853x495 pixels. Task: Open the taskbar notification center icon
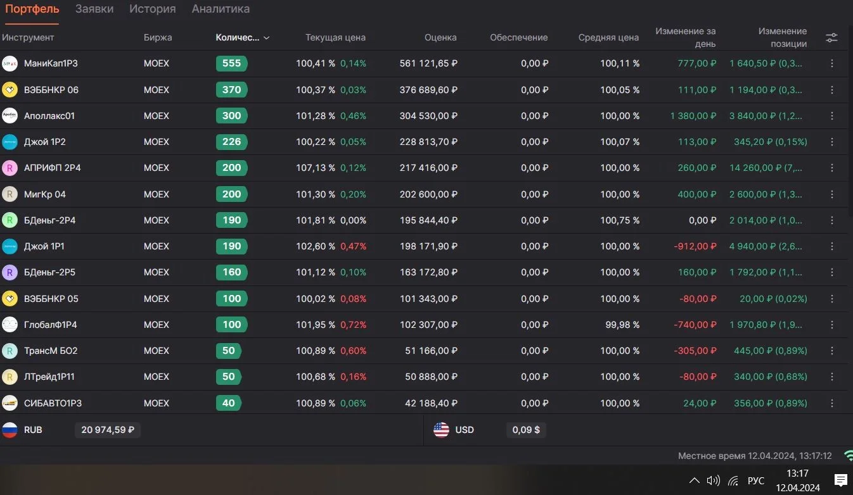tap(841, 480)
